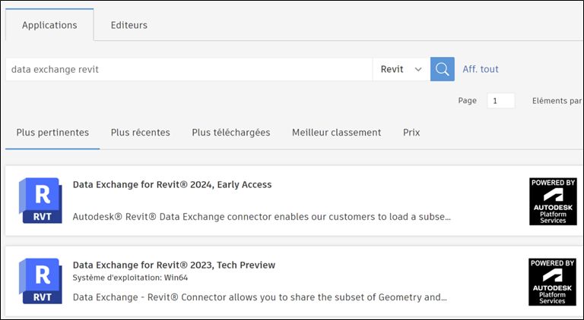Open Data Exchange for Revit 2023, Tech Preview

[x=174, y=265]
